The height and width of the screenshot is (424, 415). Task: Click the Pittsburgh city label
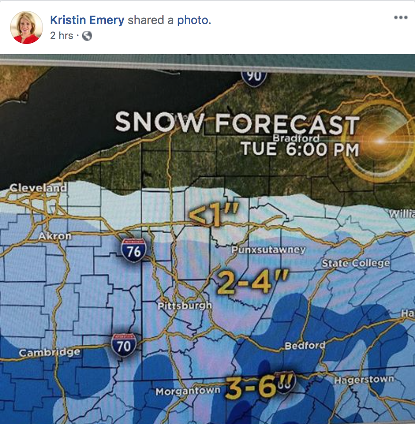pyautogui.click(x=185, y=306)
